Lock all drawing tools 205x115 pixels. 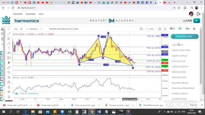point(9,87)
